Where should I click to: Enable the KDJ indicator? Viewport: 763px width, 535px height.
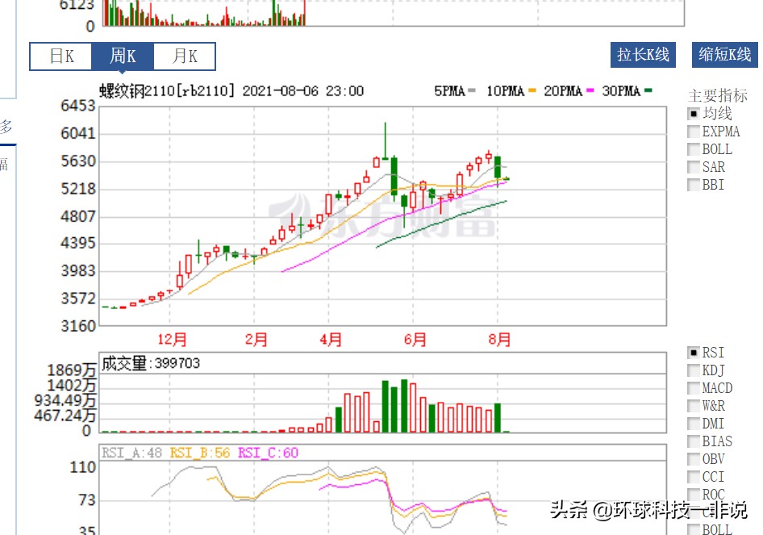pyautogui.click(x=694, y=370)
